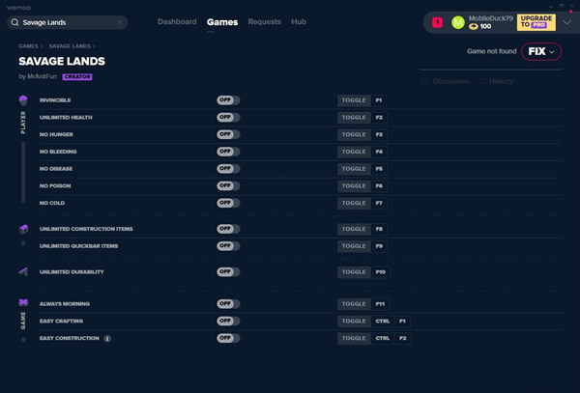This screenshot has height=393, width=580.
Task: Open the History tab
Action: (501, 81)
